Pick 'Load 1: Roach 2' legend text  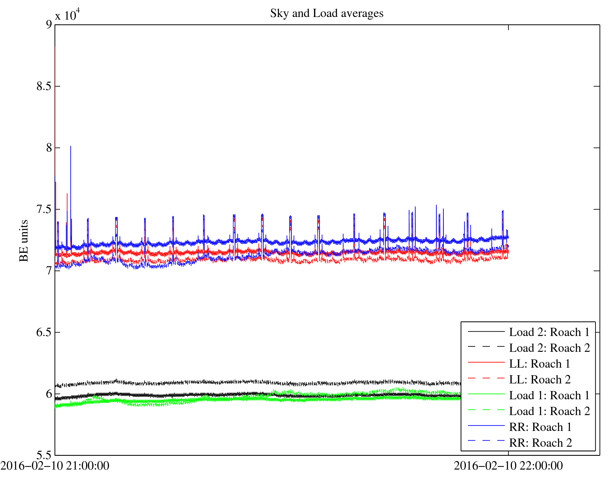point(549,411)
